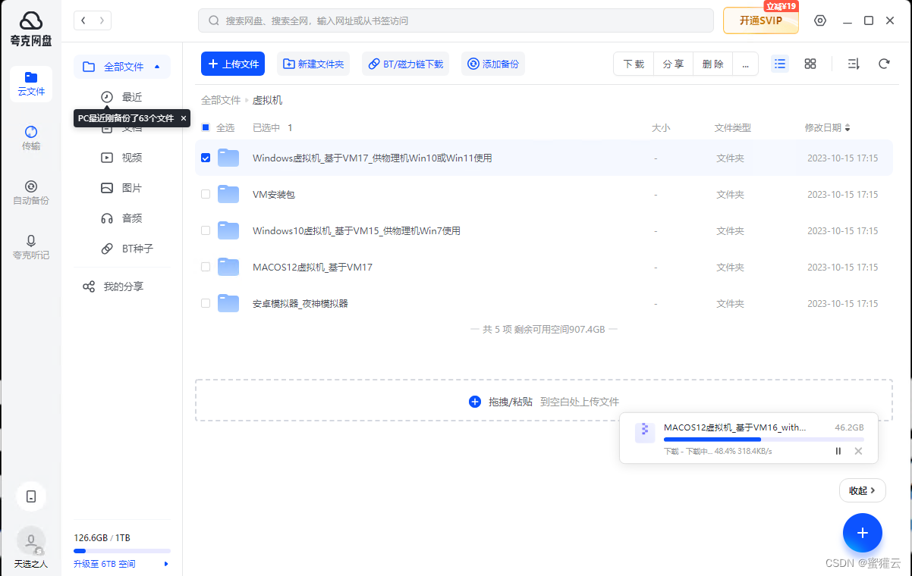Click the 大小 column header

pos(661,128)
